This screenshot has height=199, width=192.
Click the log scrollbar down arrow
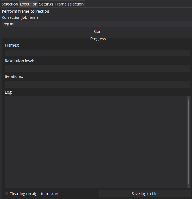click(x=189, y=186)
